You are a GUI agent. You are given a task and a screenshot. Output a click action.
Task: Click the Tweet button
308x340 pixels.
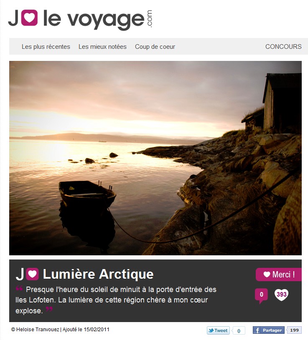click(x=218, y=330)
